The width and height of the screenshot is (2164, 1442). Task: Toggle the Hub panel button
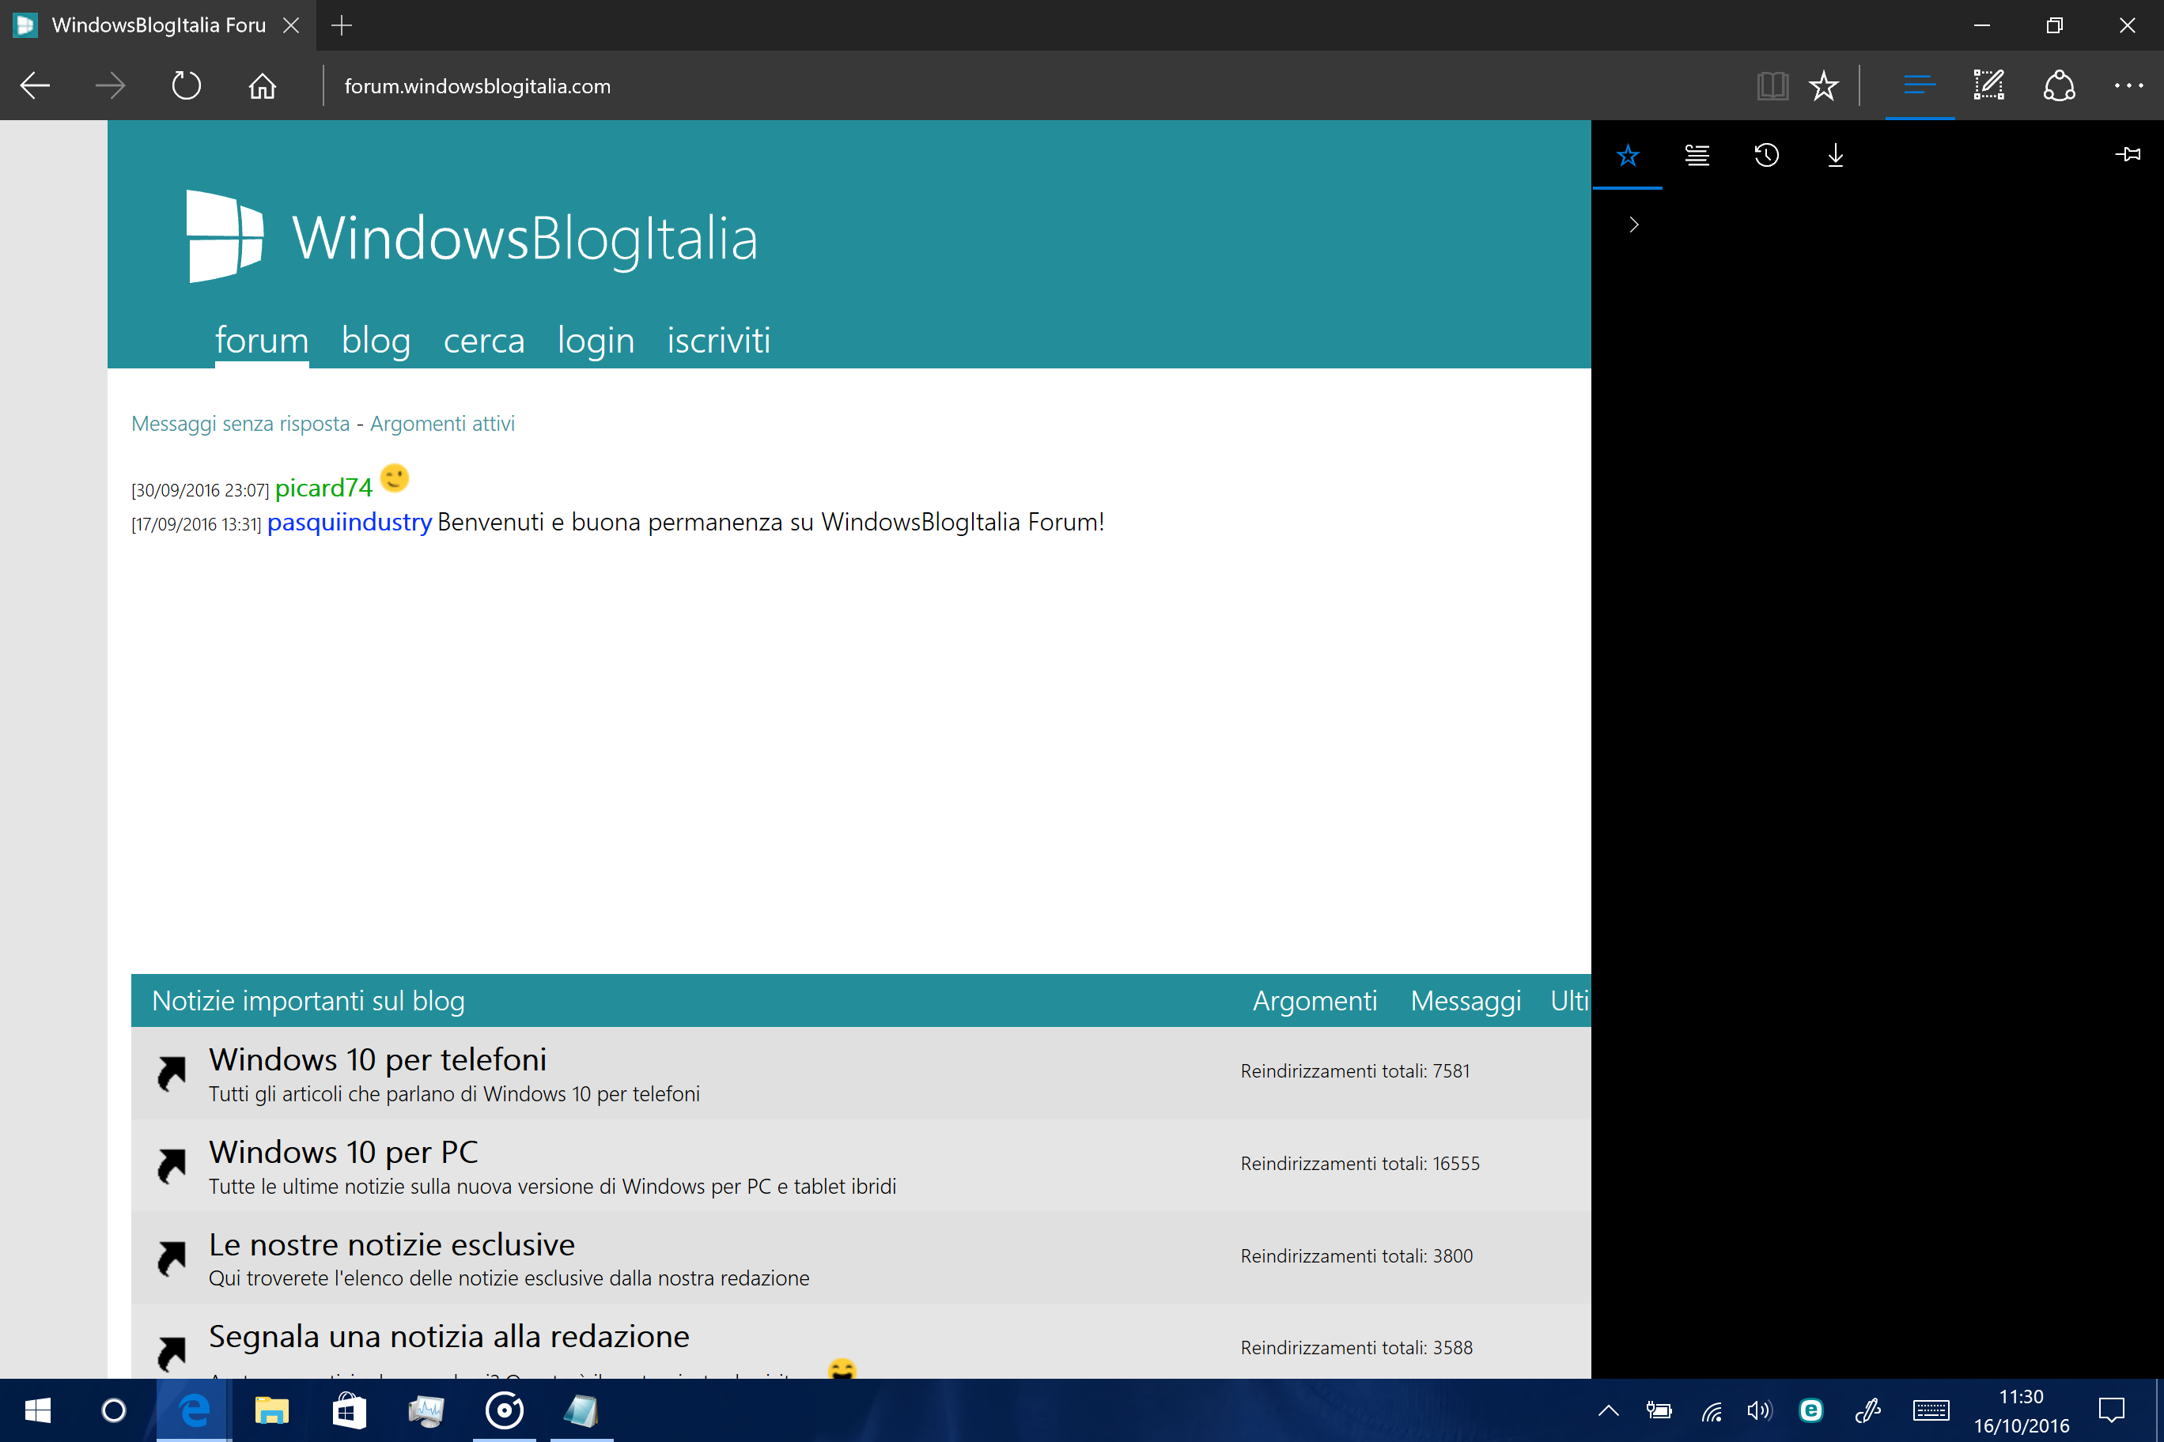click(1920, 85)
